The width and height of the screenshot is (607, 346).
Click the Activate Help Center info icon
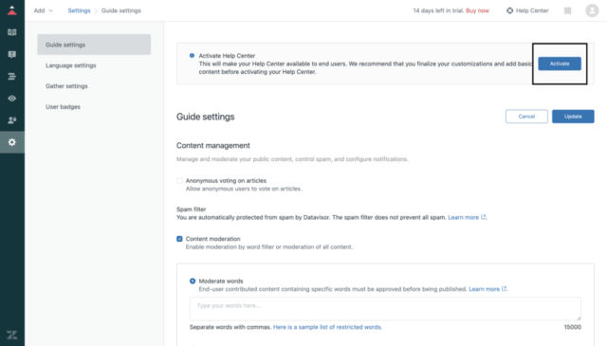[x=192, y=56]
